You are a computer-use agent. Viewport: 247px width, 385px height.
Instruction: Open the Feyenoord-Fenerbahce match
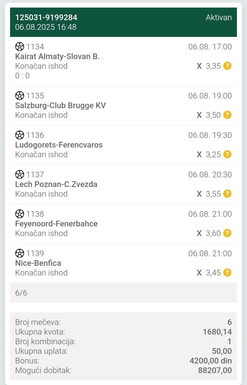coord(56,224)
